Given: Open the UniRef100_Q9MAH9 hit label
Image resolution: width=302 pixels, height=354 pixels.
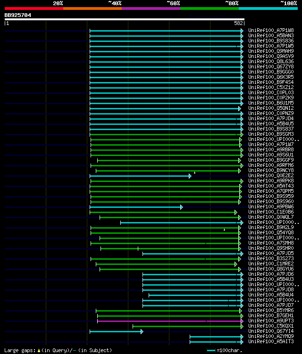Looking at the screenshot, I should click(x=271, y=51).
